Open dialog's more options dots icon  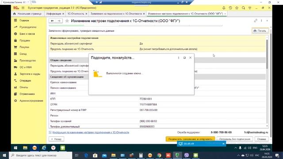pos(179,58)
